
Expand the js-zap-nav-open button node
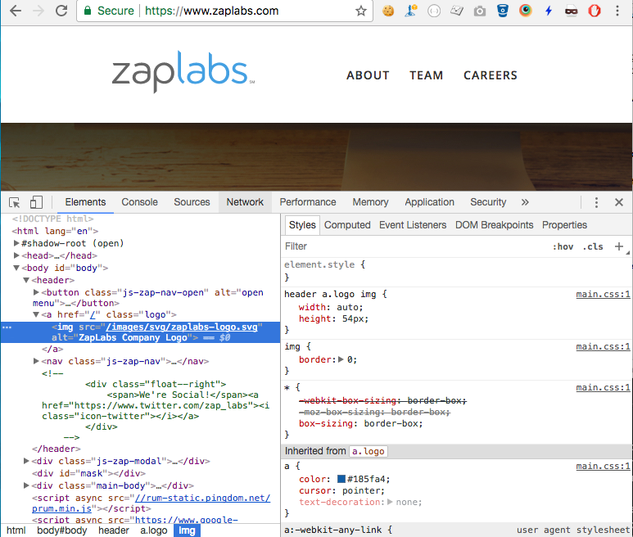(x=36, y=292)
